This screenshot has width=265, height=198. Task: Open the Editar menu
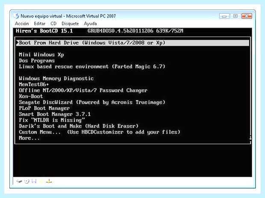tap(40, 23)
